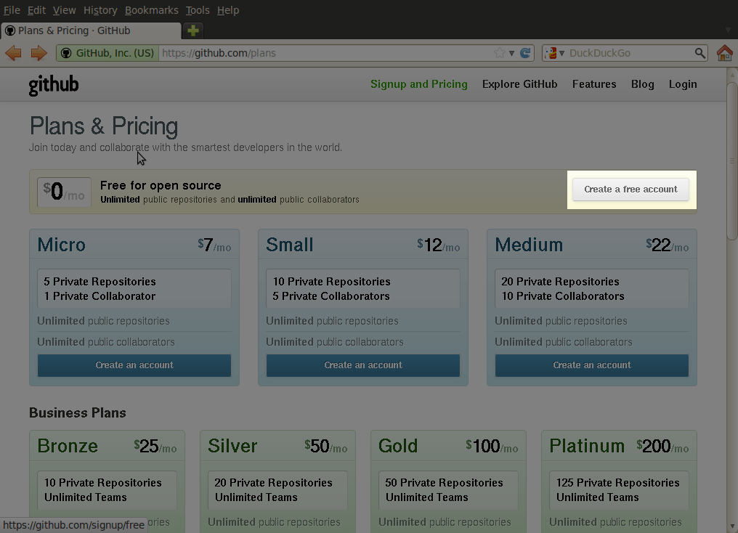Click the Business Plans heading
This screenshot has height=533, width=738.
78,413
